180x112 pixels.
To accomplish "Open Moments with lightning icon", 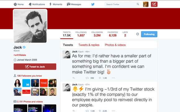I will (56, 4).
